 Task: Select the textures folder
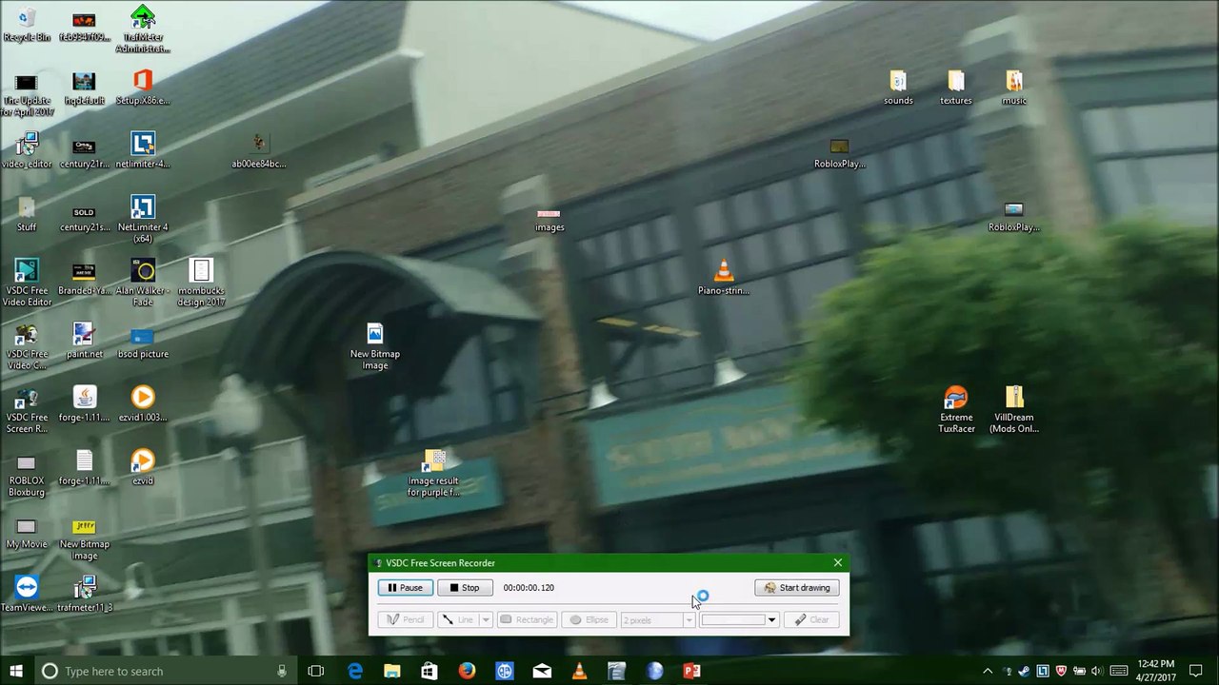[956, 88]
